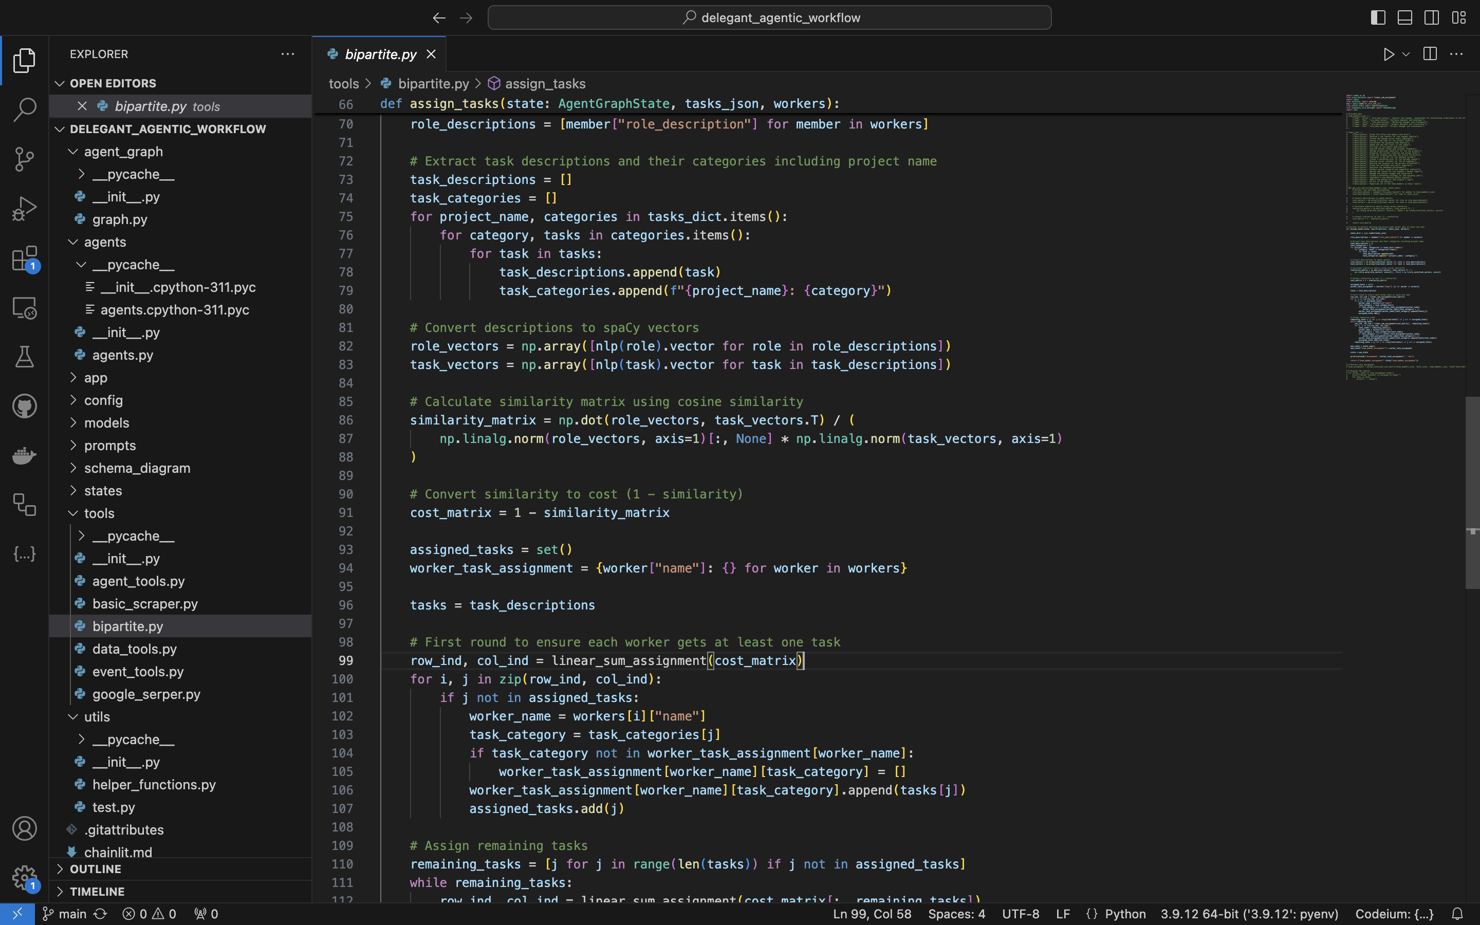Open the Accounts icon

(25, 828)
